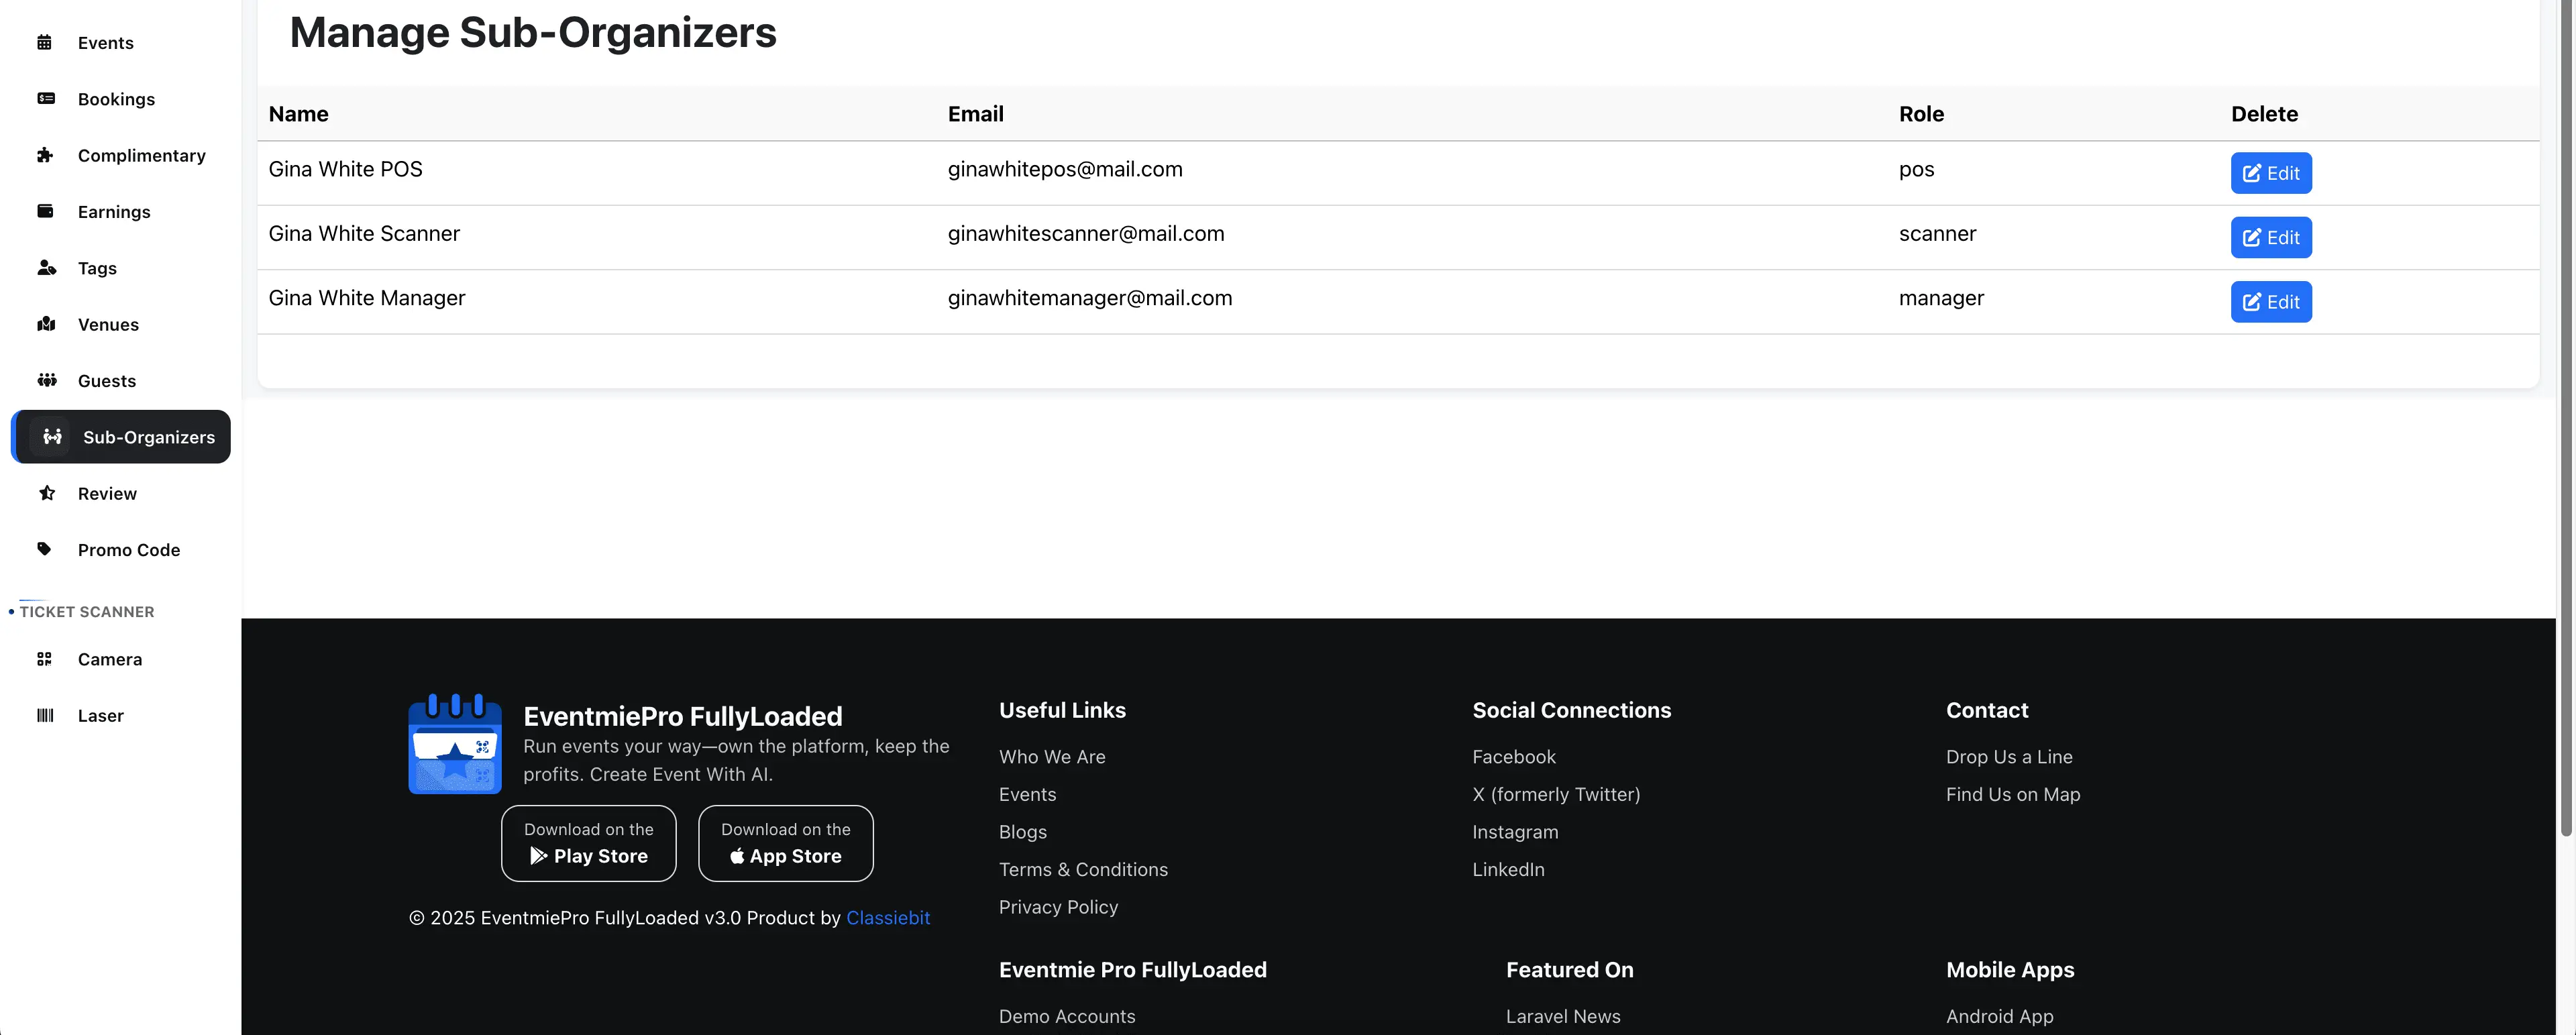Edit the Gina White POS row
The width and height of the screenshot is (2576, 1035).
point(2270,173)
